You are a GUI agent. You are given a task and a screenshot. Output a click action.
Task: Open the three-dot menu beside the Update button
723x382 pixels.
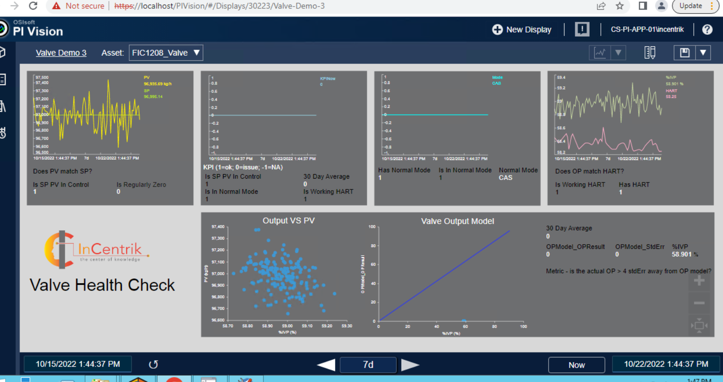click(x=712, y=6)
